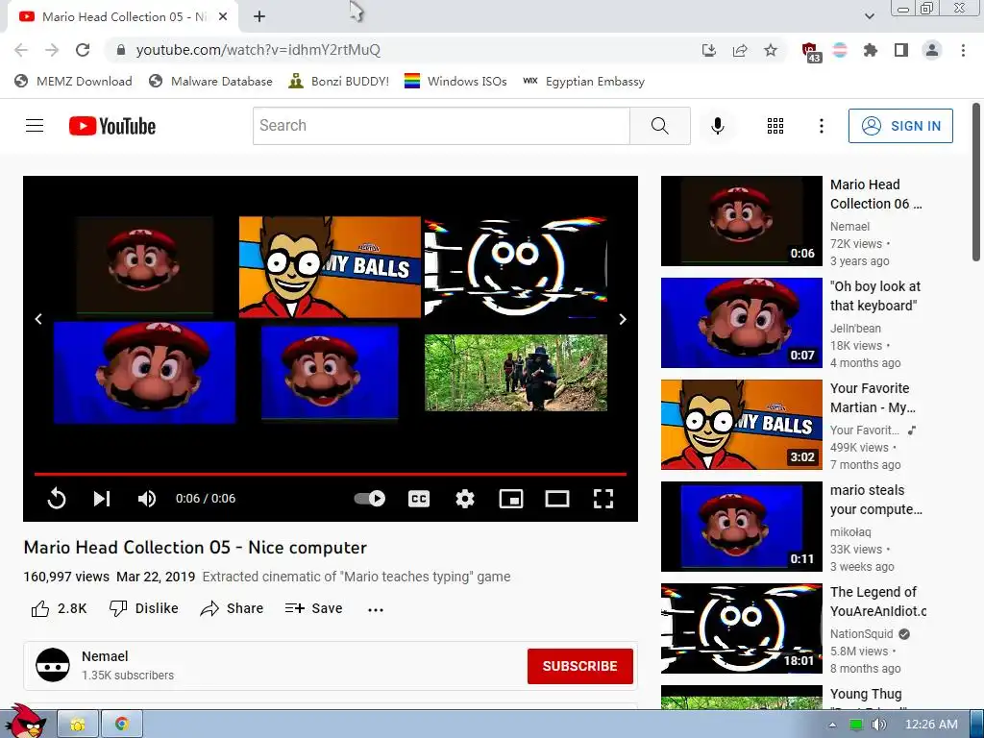This screenshot has width=984, height=738.
Task: Close the Mario Head Collection tab
Action: point(223,17)
